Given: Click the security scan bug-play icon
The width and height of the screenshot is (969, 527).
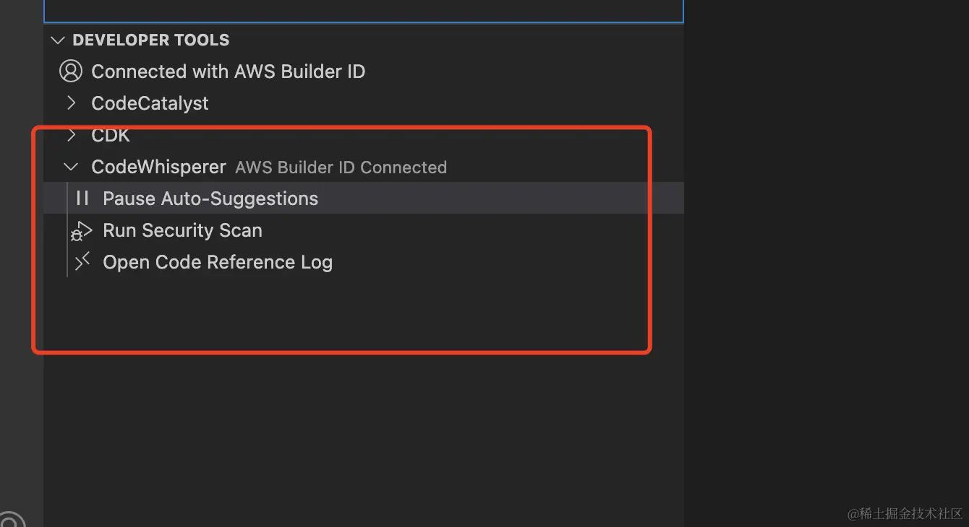Looking at the screenshot, I should point(81,231).
